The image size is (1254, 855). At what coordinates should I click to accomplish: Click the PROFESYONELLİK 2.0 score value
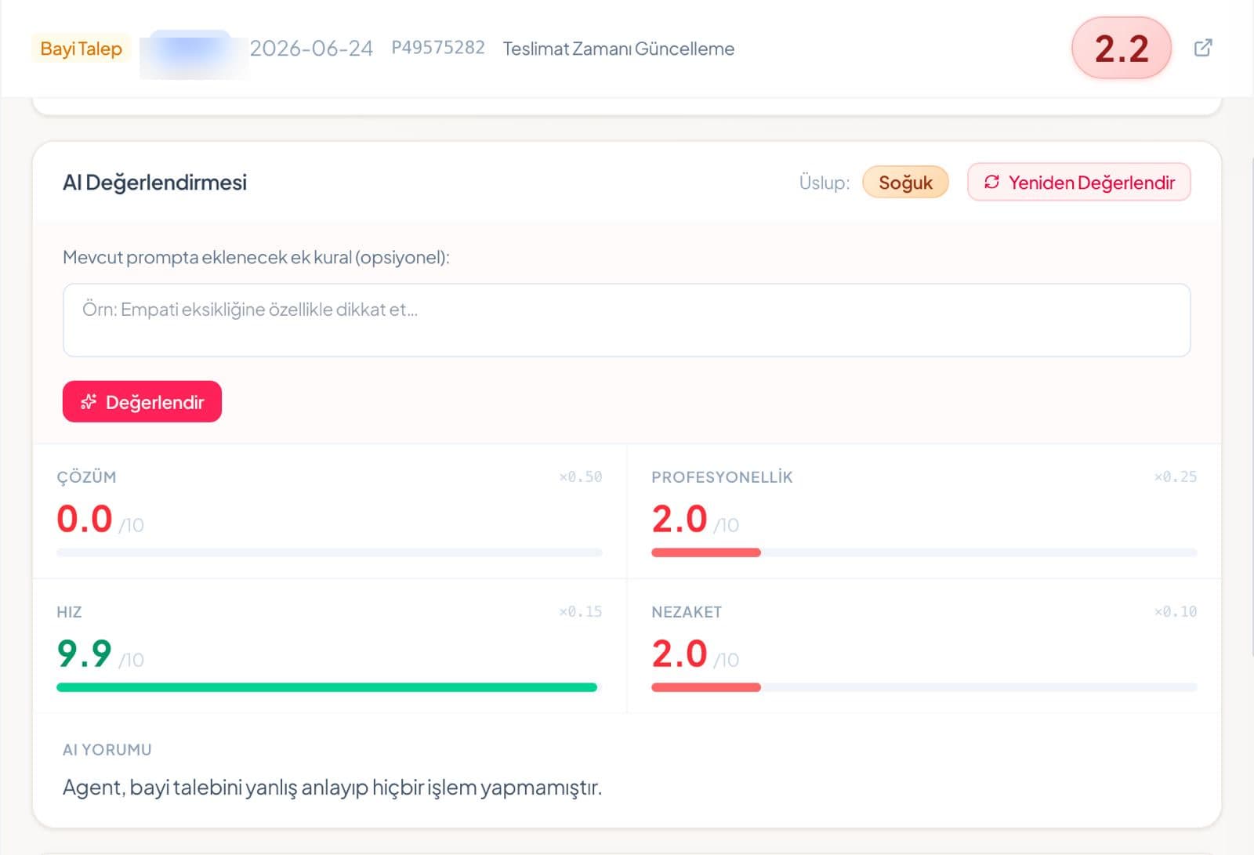680,519
